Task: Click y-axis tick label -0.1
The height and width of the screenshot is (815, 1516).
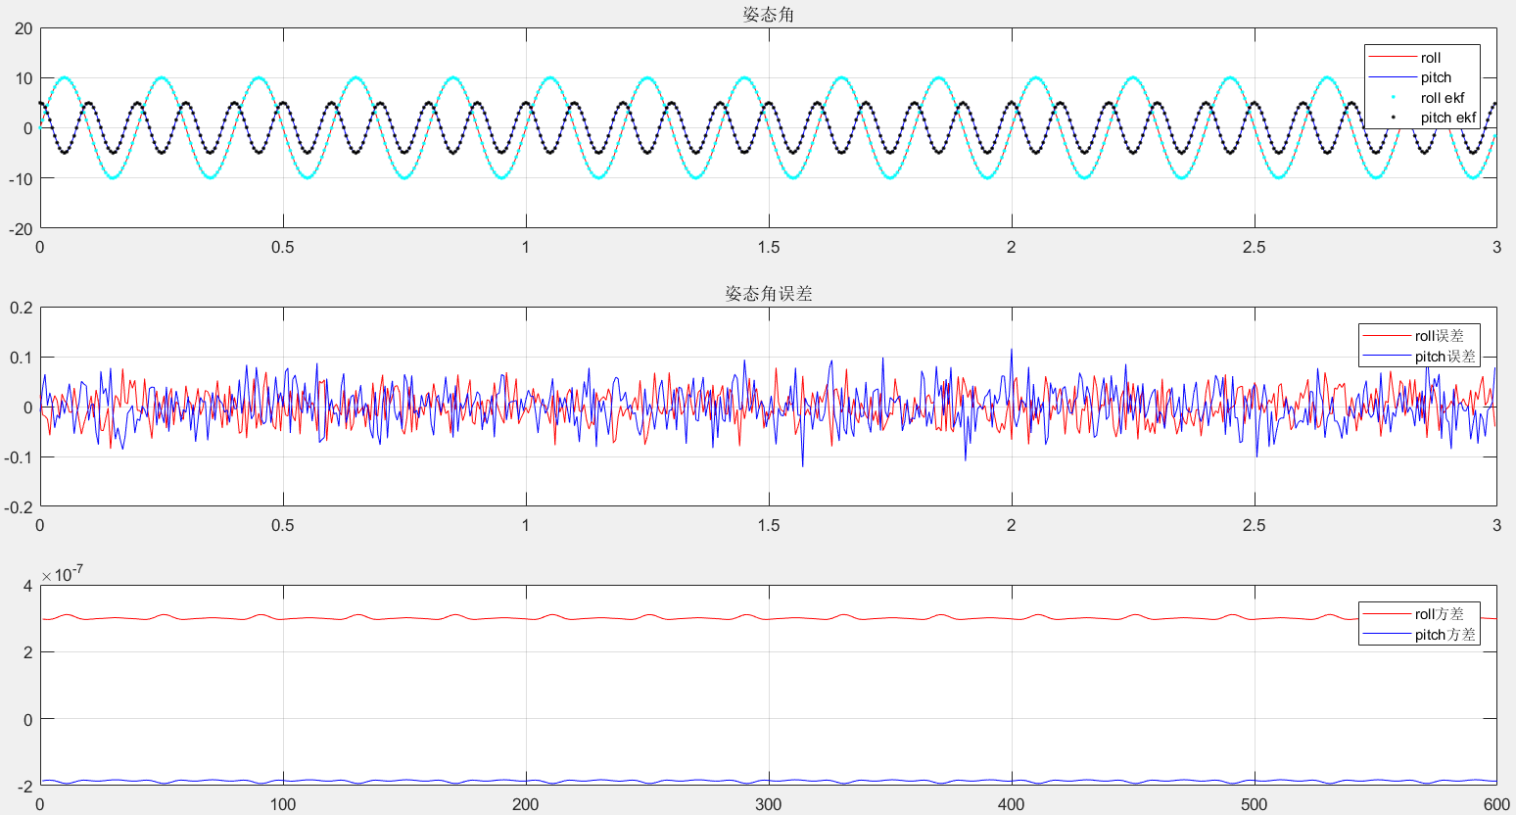Action: pos(19,457)
